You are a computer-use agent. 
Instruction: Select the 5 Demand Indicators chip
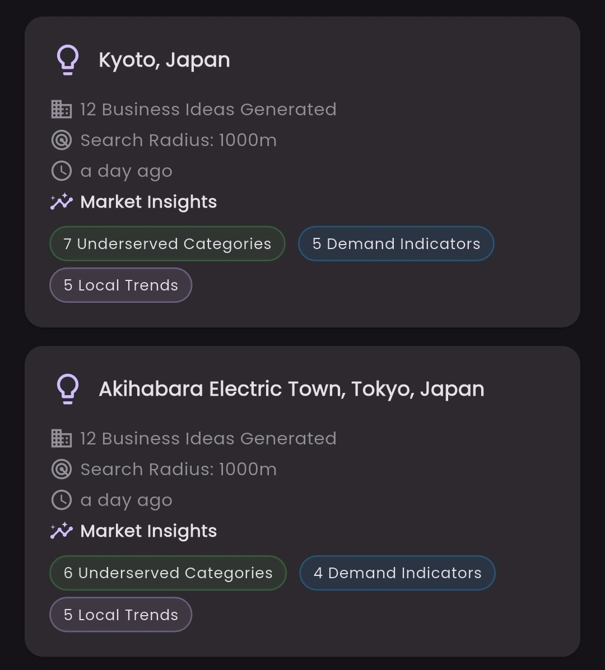click(396, 243)
